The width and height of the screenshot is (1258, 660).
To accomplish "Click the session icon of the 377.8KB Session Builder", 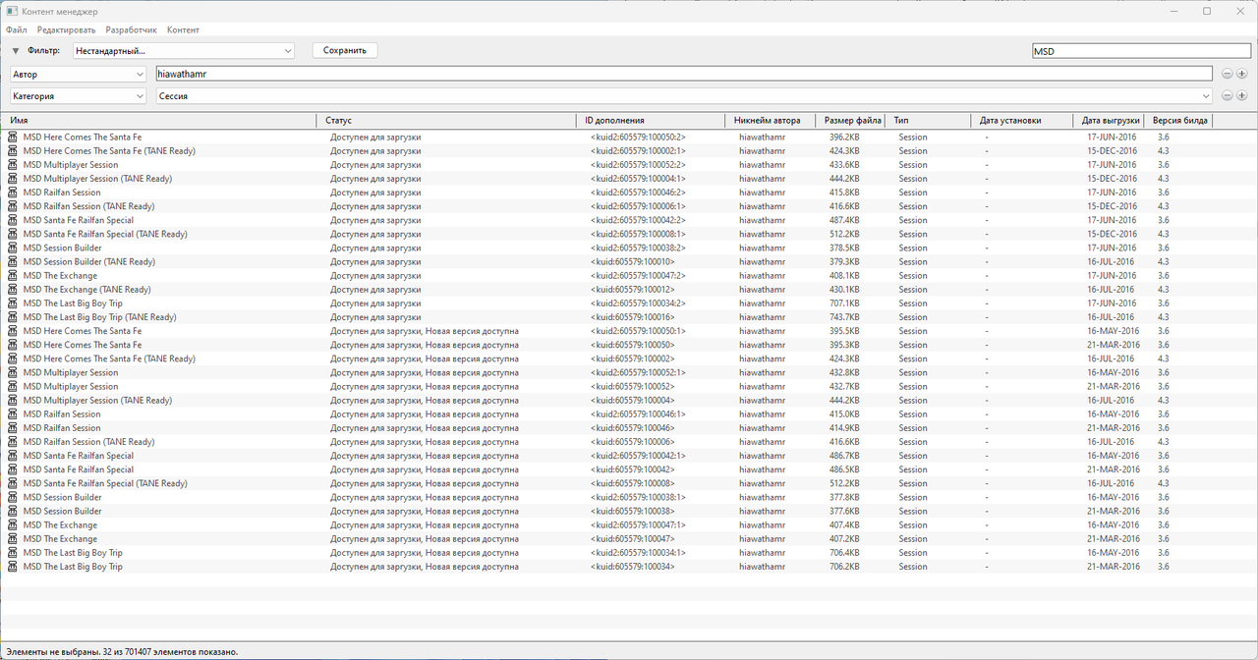I will 14,497.
